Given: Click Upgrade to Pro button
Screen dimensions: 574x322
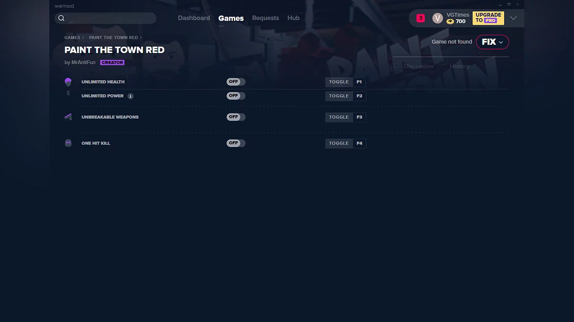Looking at the screenshot, I should pos(488,18).
